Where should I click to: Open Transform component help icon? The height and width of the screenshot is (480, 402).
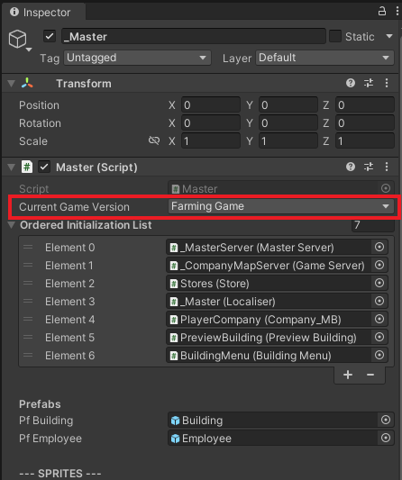[x=351, y=83]
